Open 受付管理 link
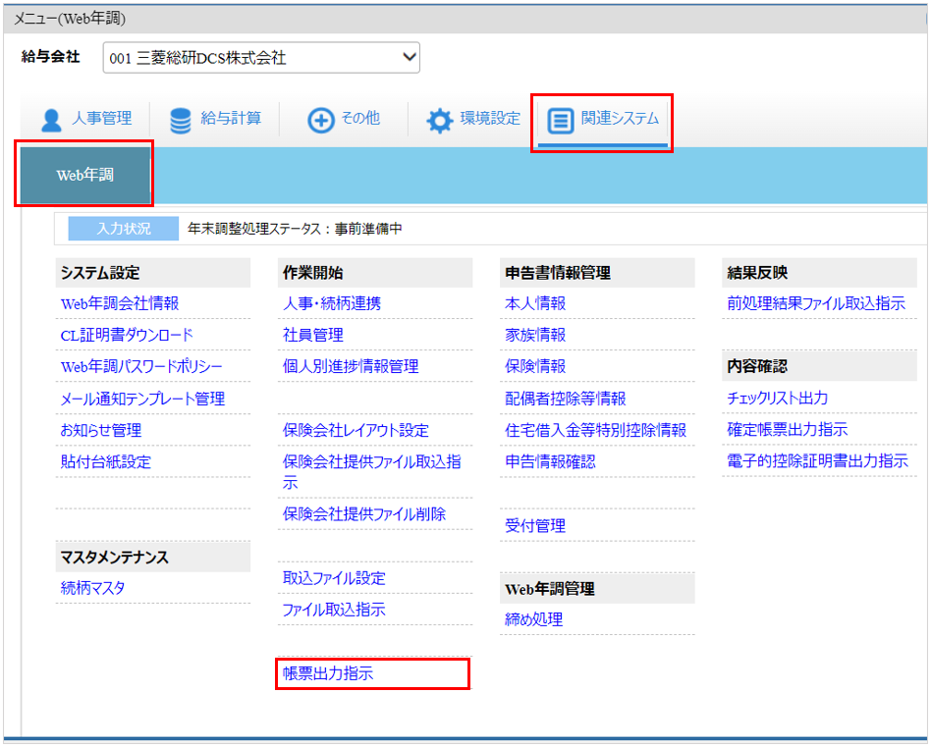931x747 pixels. (x=535, y=526)
